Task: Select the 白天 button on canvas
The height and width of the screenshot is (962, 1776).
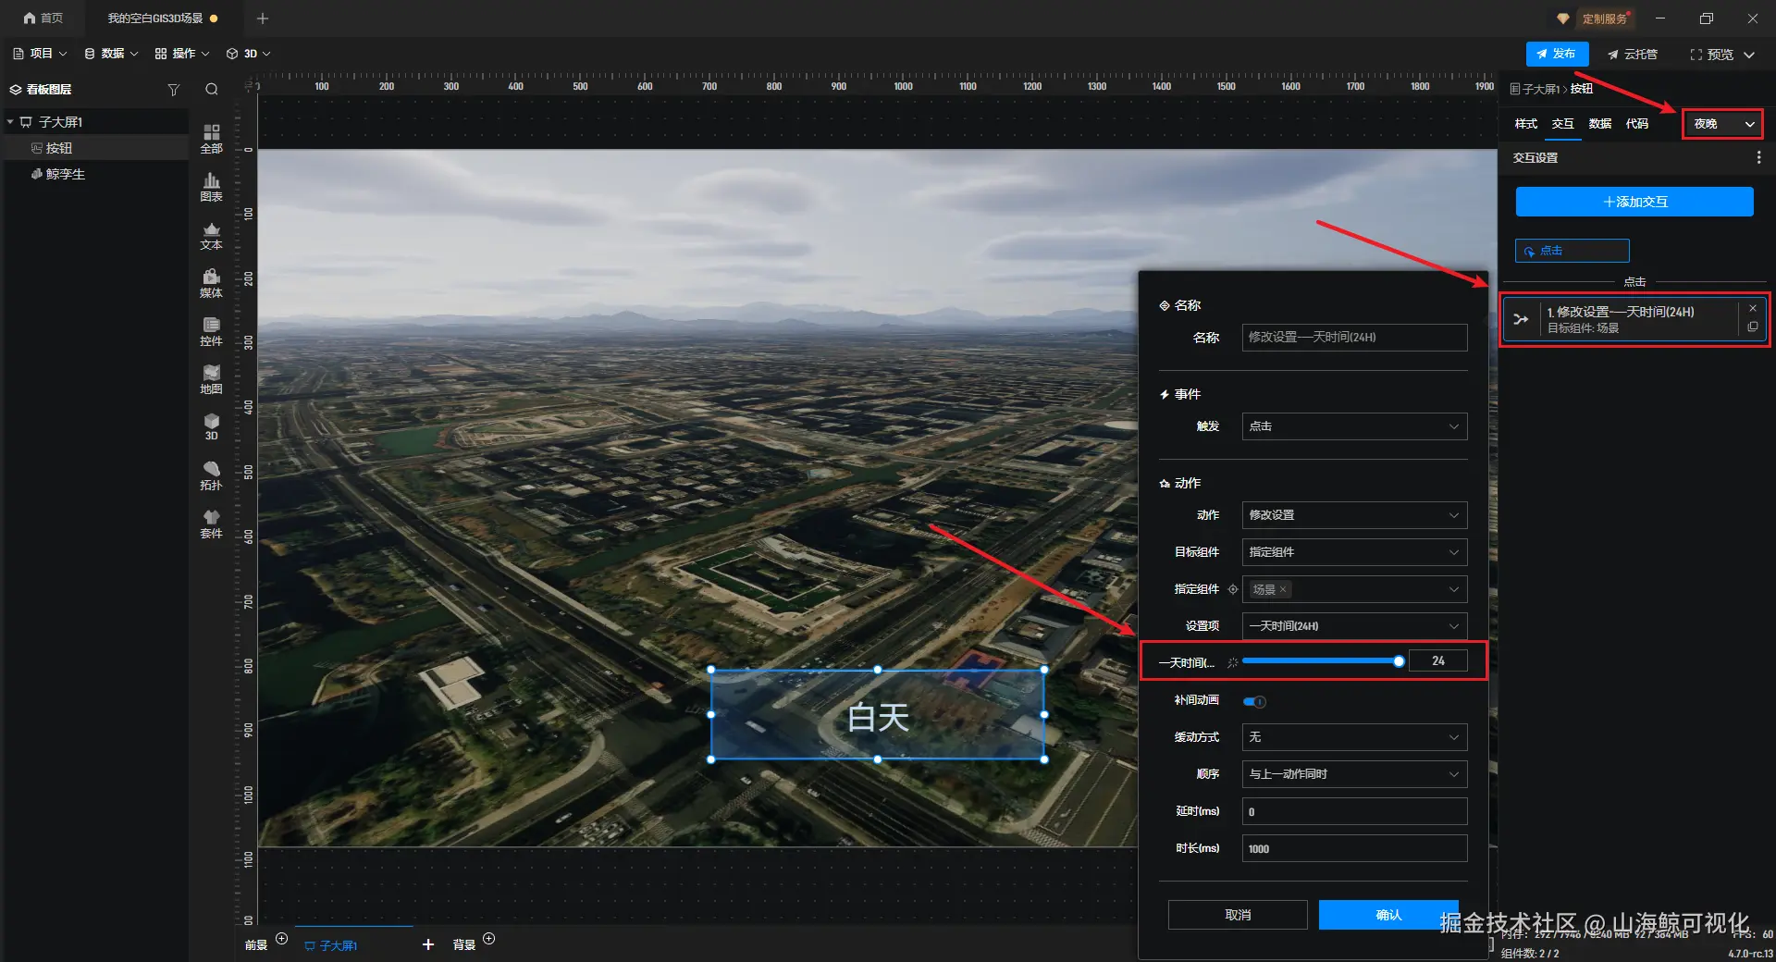Action: click(x=878, y=715)
